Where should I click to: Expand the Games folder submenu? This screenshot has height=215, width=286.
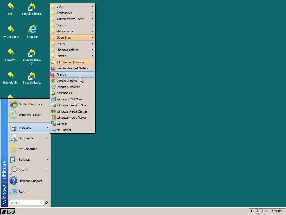coord(73,25)
